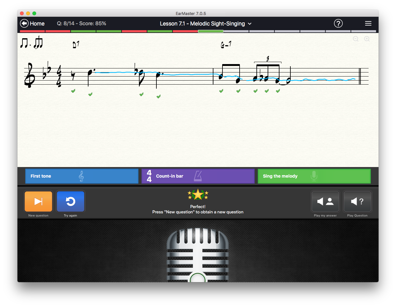Click the back arrow next to Home

(24, 23)
